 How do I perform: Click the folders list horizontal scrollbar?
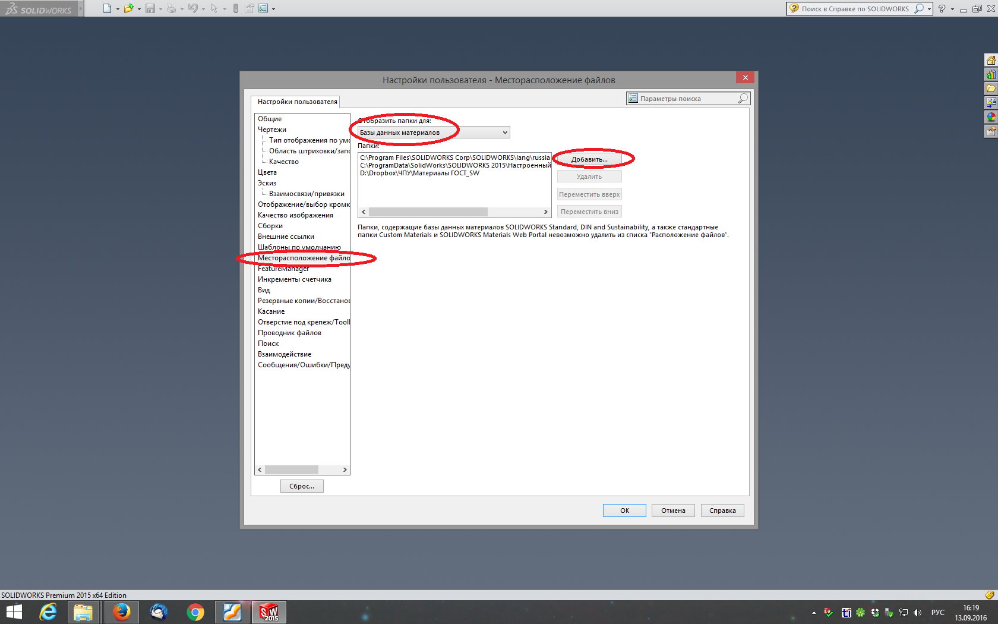[454, 212]
